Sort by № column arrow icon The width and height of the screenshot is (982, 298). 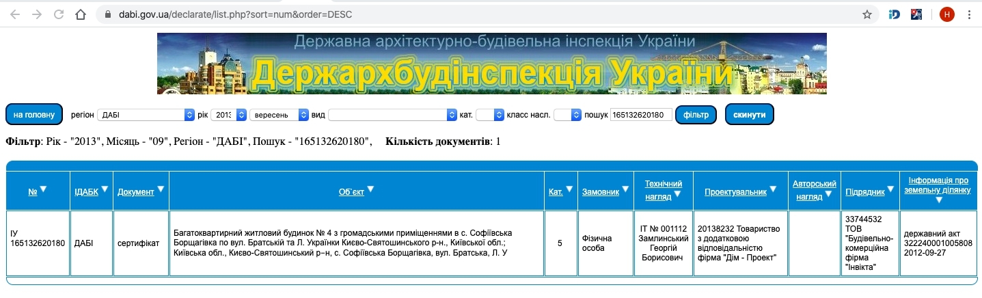point(43,189)
